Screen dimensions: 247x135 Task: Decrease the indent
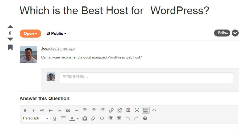(x=110, y=118)
